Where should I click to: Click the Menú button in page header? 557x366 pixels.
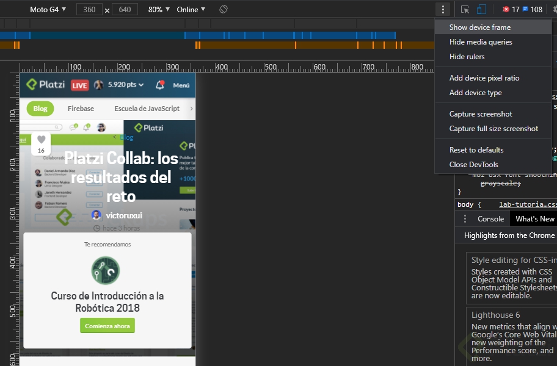pos(181,85)
